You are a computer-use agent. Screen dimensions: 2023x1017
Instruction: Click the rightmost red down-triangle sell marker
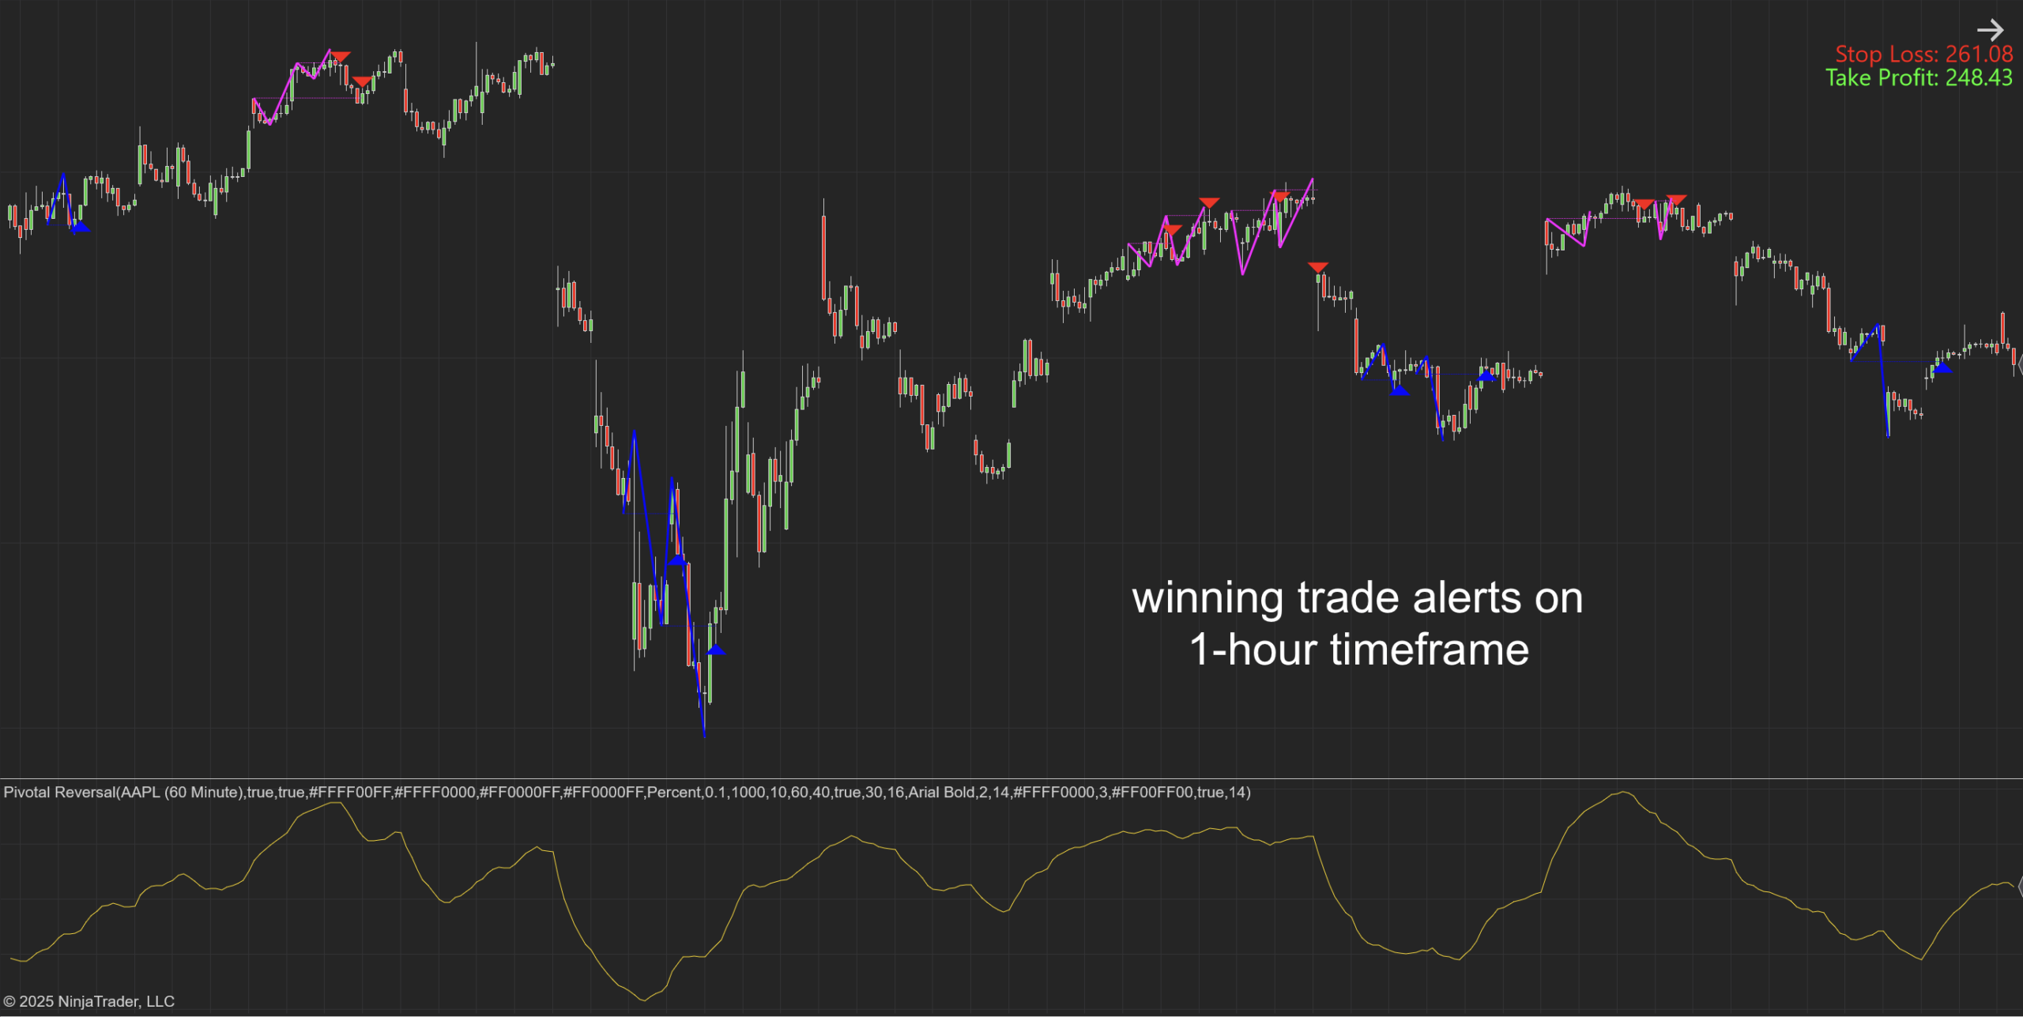(x=1676, y=200)
